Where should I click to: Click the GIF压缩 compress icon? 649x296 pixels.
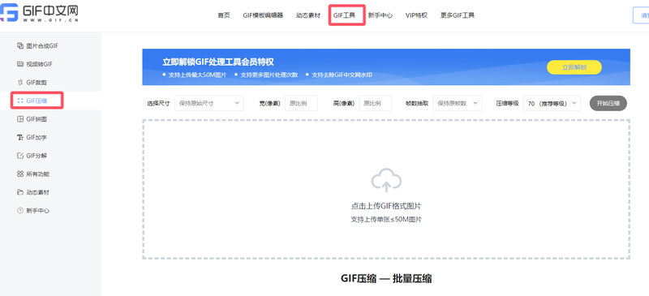19,101
